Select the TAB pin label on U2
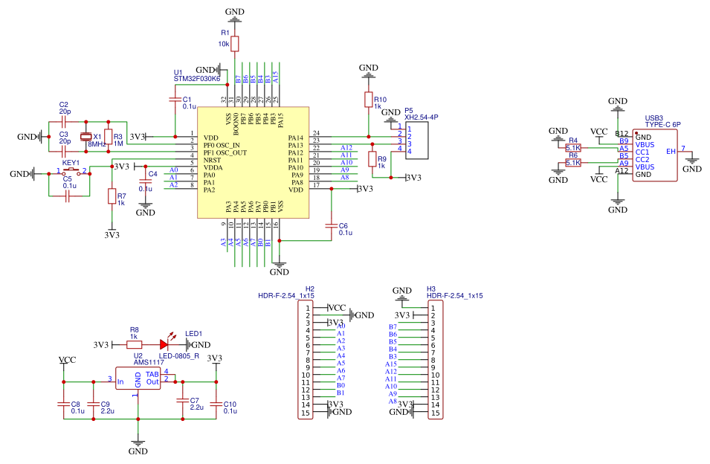 152,374
